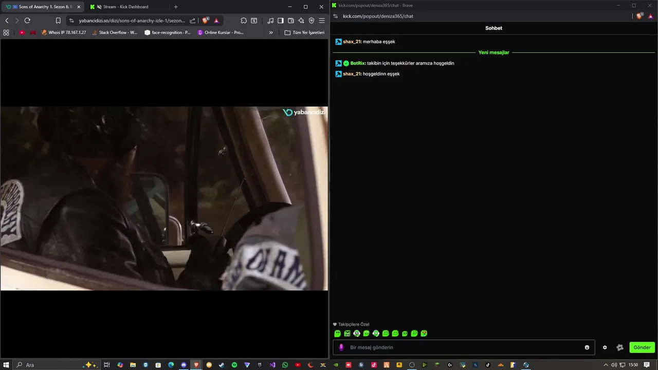
Task: Open Brave Rewards triangle icon in left window
Action: click(216, 21)
